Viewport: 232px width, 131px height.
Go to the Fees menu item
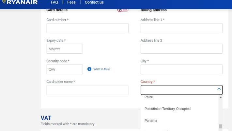click(71, 2)
